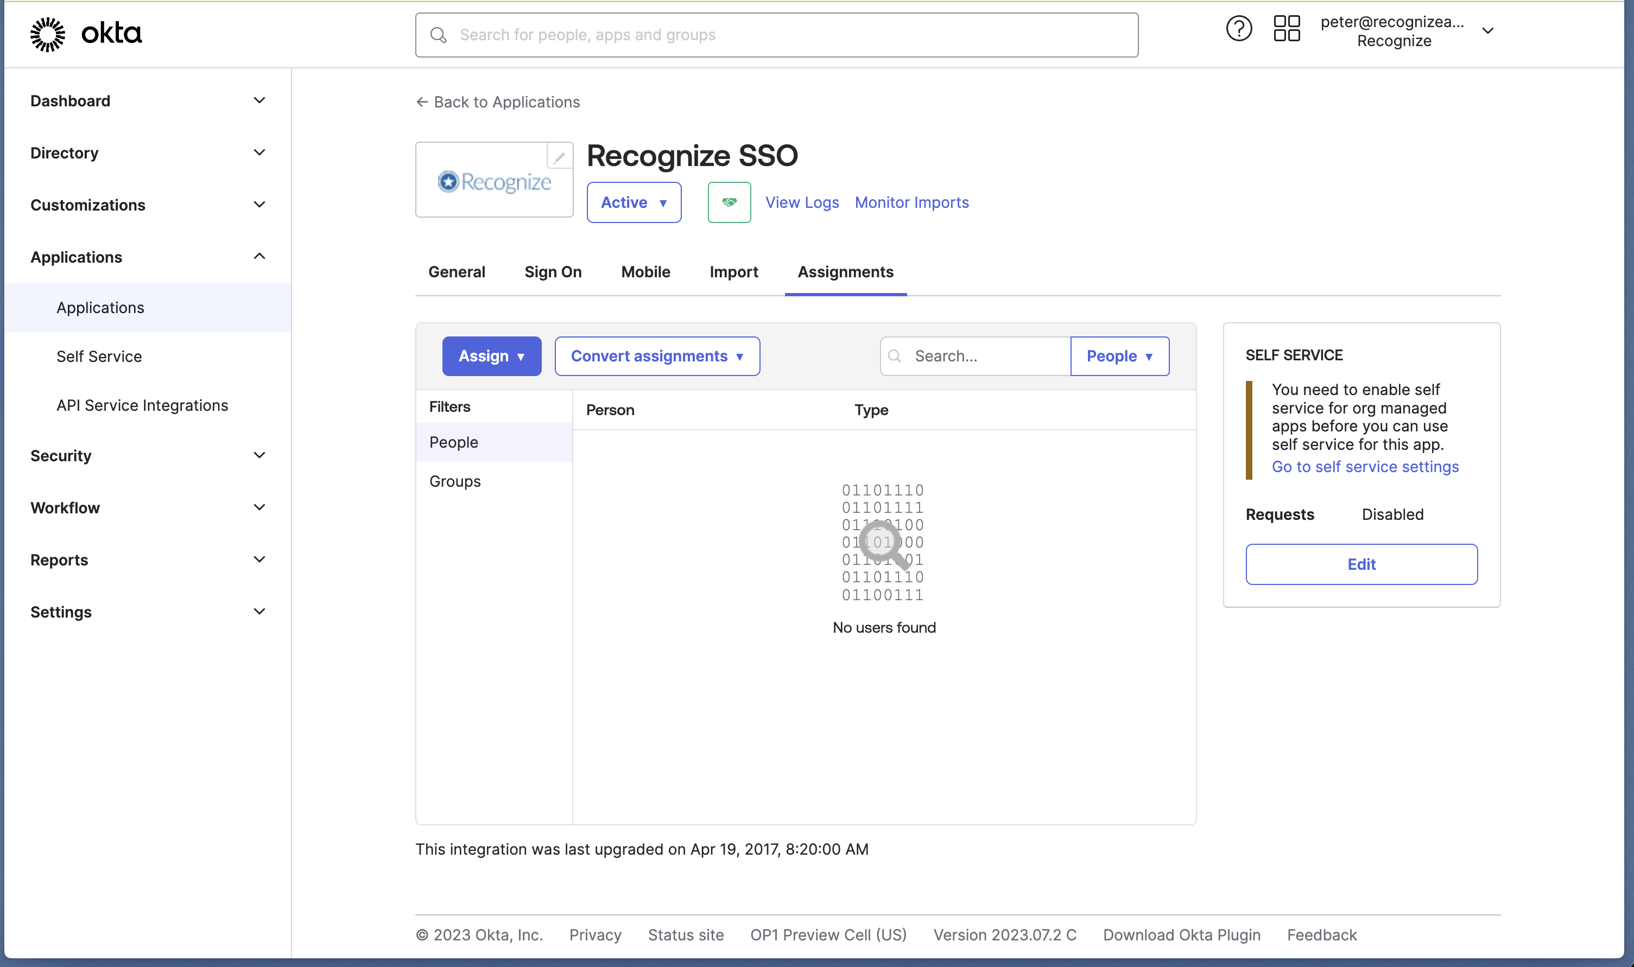
Task: Switch to the General tab
Action: [456, 272]
